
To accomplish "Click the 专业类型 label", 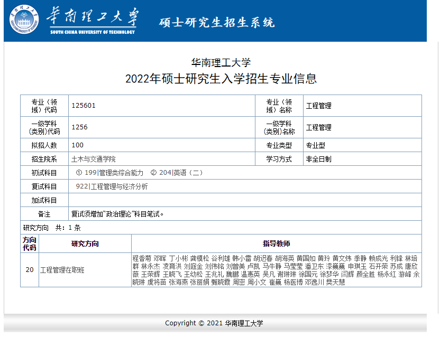I will 279,145.
